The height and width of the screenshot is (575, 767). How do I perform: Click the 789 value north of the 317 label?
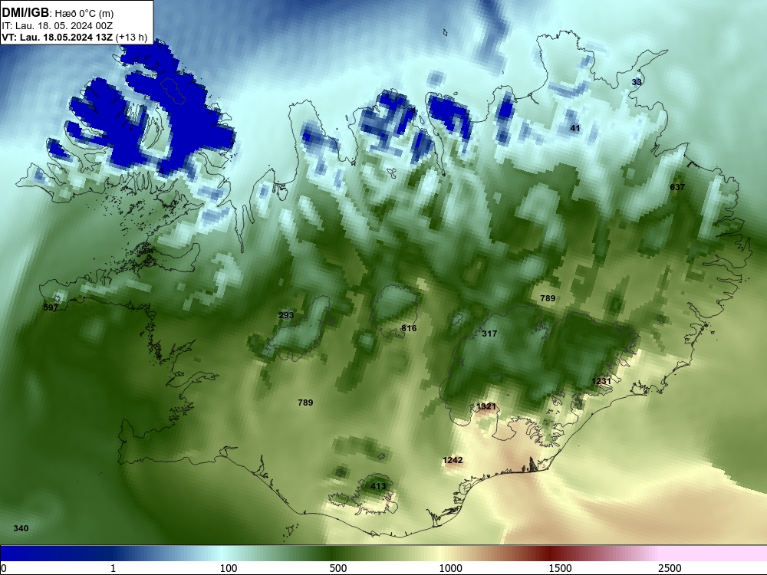point(548,298)
